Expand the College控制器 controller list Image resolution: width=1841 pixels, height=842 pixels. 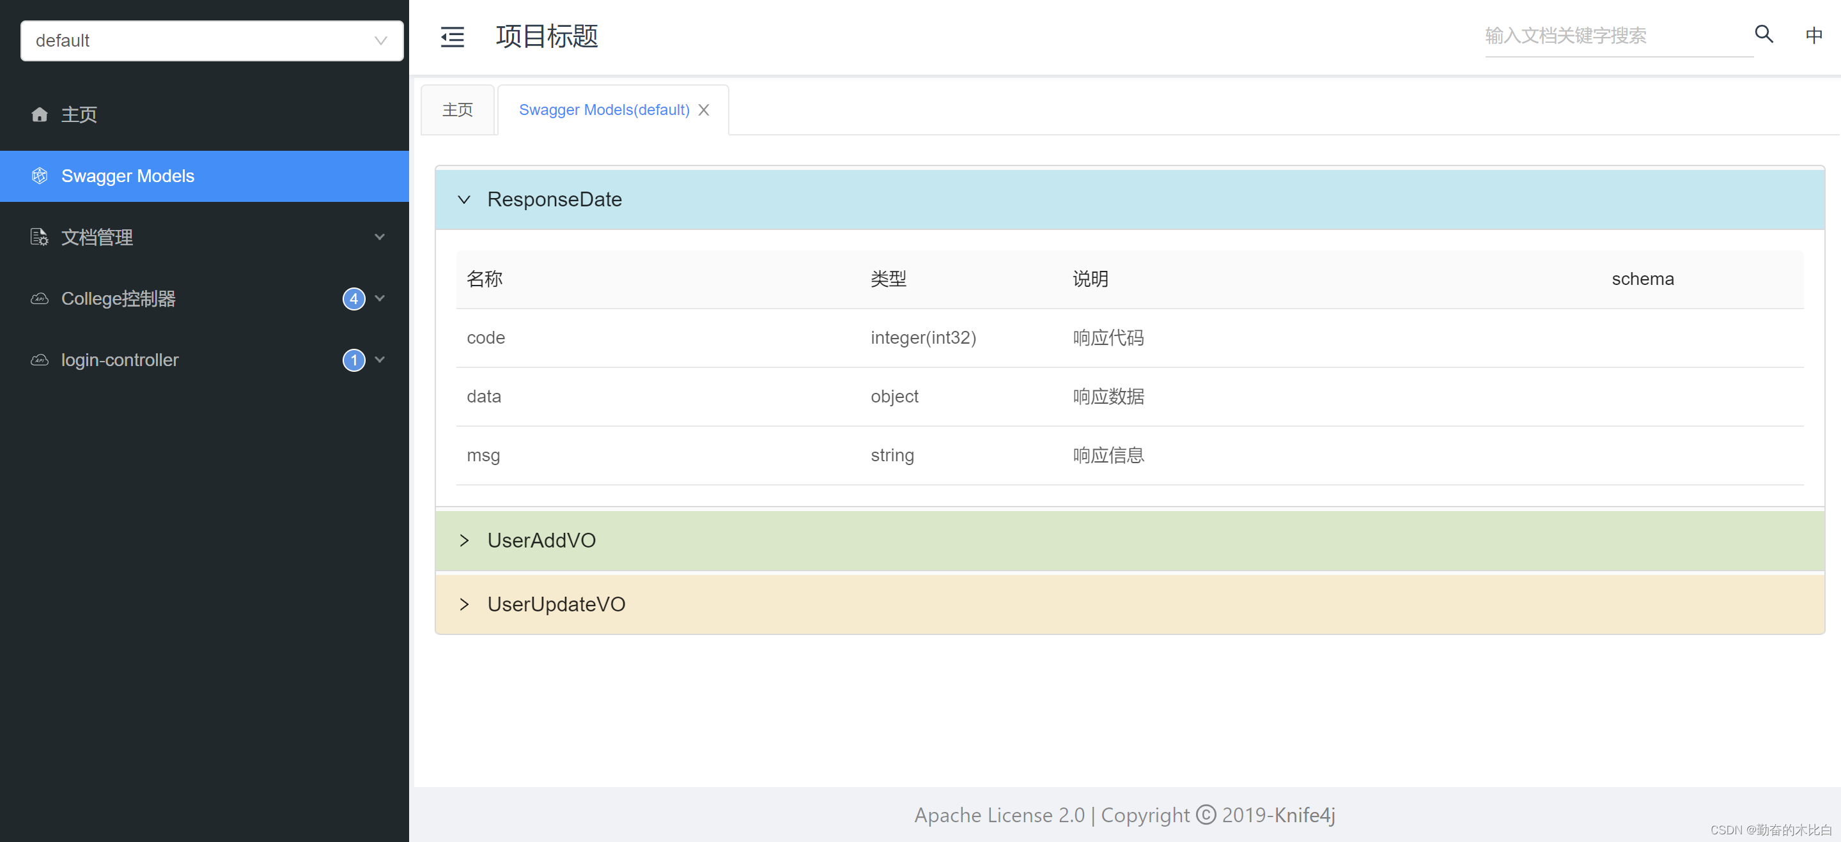380,298
